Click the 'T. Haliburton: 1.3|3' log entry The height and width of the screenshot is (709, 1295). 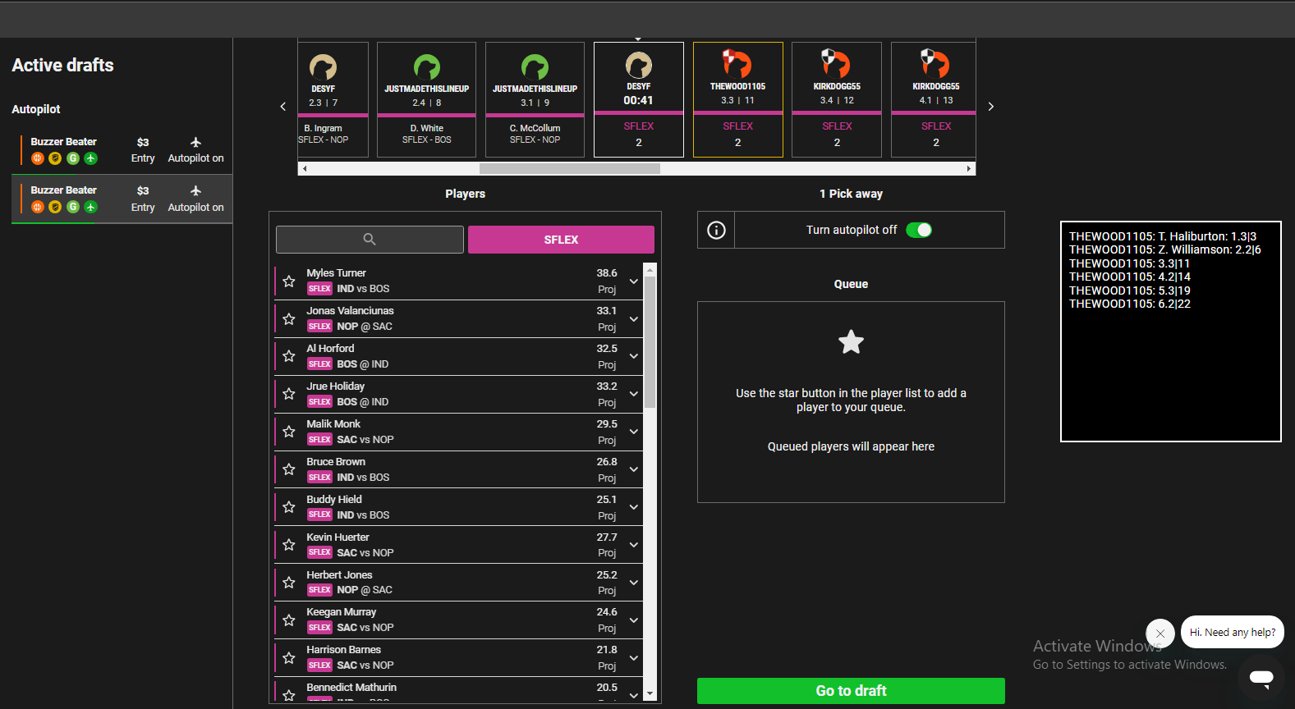pyautogui.click(x=1163, y=236)
